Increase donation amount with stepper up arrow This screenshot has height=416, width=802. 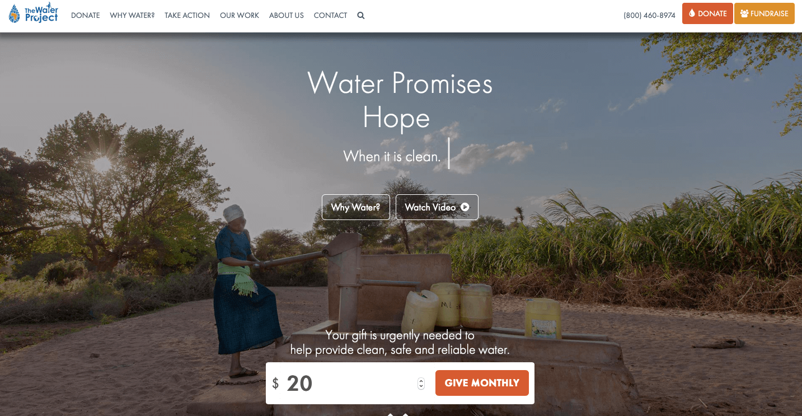(421, 381)
